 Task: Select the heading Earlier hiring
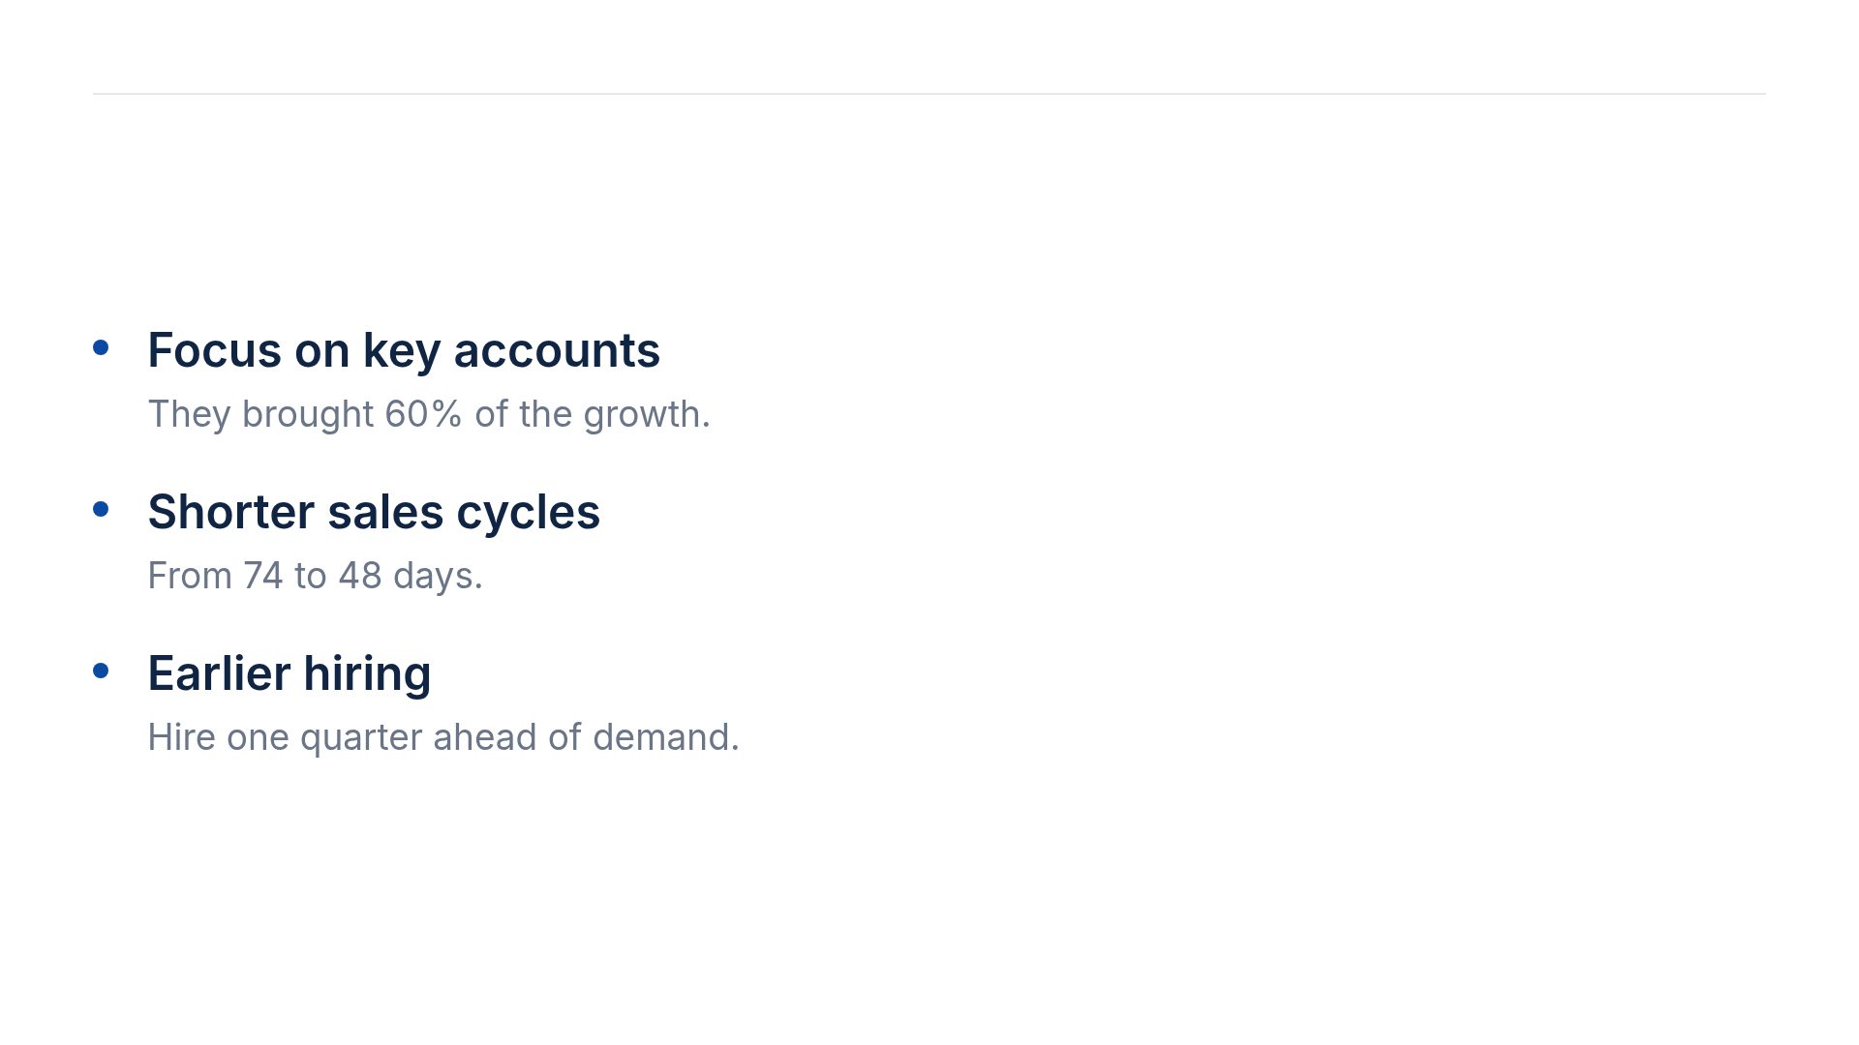[290, 673]
